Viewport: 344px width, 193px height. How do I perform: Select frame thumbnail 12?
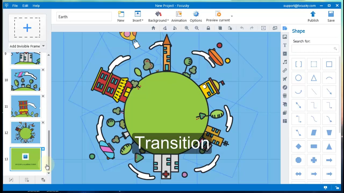[x=26, y=132]
